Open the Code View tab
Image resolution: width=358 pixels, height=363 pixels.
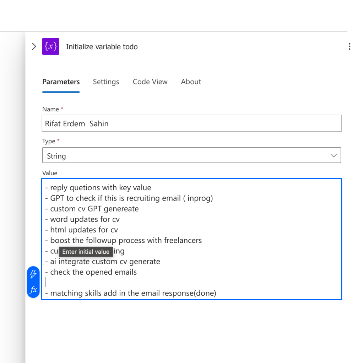(x=150, y=82)
